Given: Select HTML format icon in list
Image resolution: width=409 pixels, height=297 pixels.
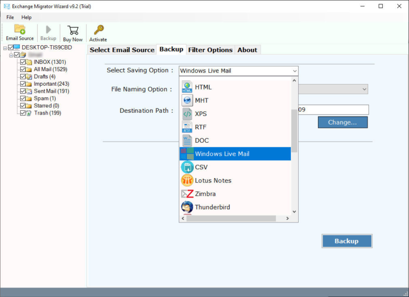Looking at the screenshot, I should (x=187, y=87).
